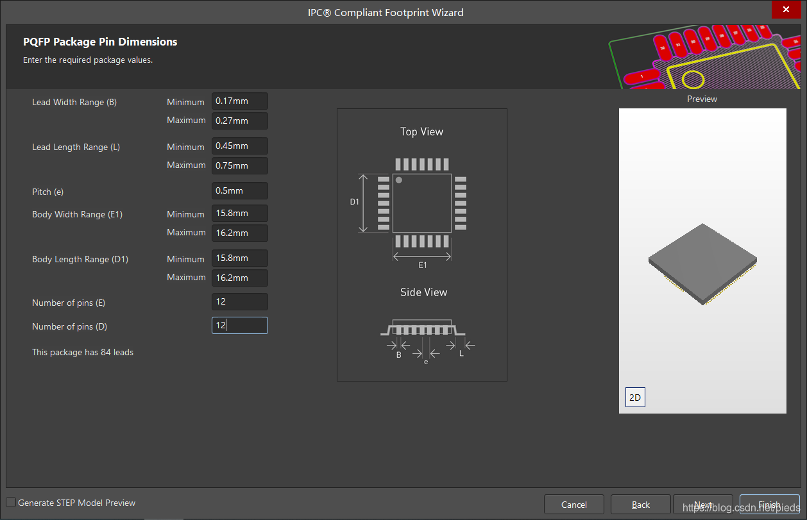Image resolution: width=807 pixels, height=520 pixels.
Task: Select Lead Length minimum field
Action: [x=239, y=146]
